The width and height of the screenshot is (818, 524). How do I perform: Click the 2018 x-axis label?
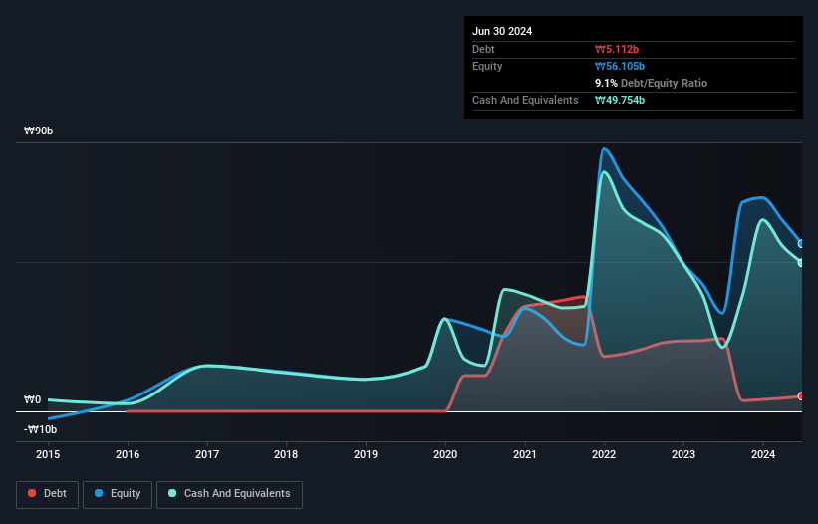tap(286, 454)
